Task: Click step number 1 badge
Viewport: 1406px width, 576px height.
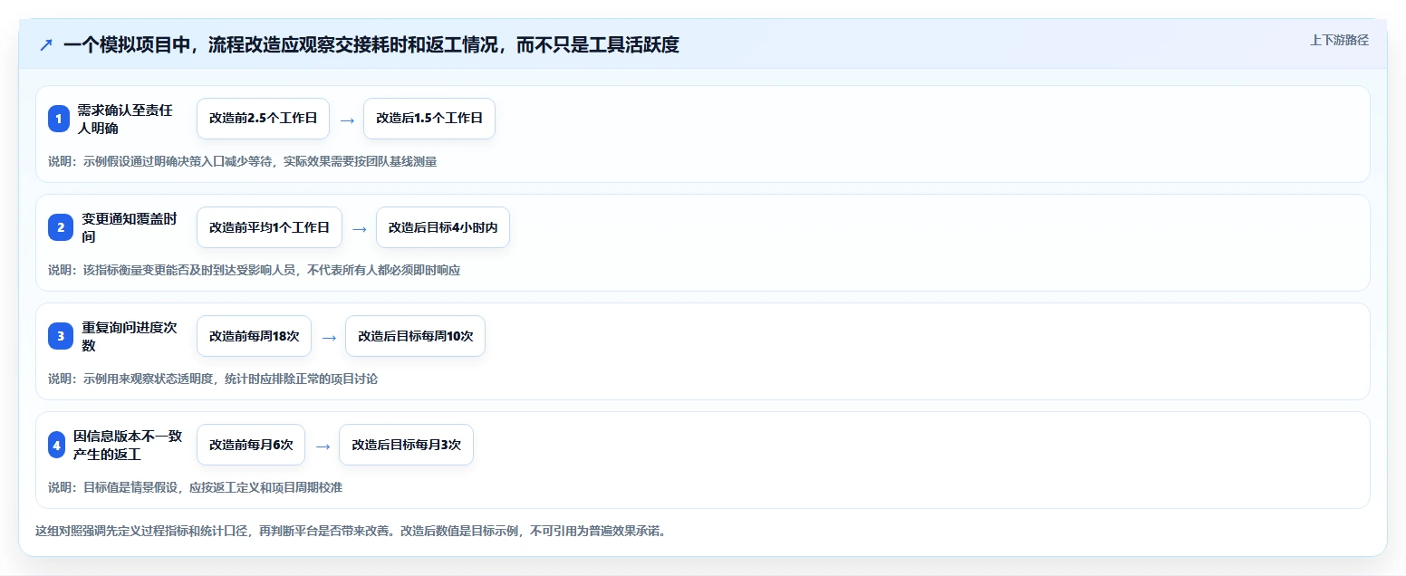Action: click(59, 119)
